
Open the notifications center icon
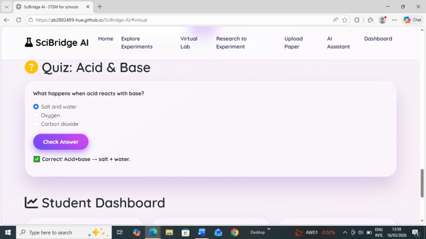click(415, 233)
